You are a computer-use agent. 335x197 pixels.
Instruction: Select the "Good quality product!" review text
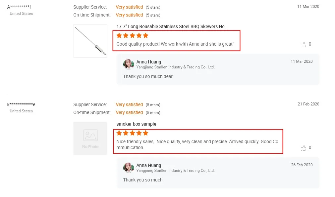[x=175, y=44]
